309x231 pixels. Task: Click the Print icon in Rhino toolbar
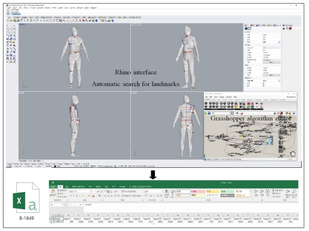pyautogui.click(x=18, y=20)
